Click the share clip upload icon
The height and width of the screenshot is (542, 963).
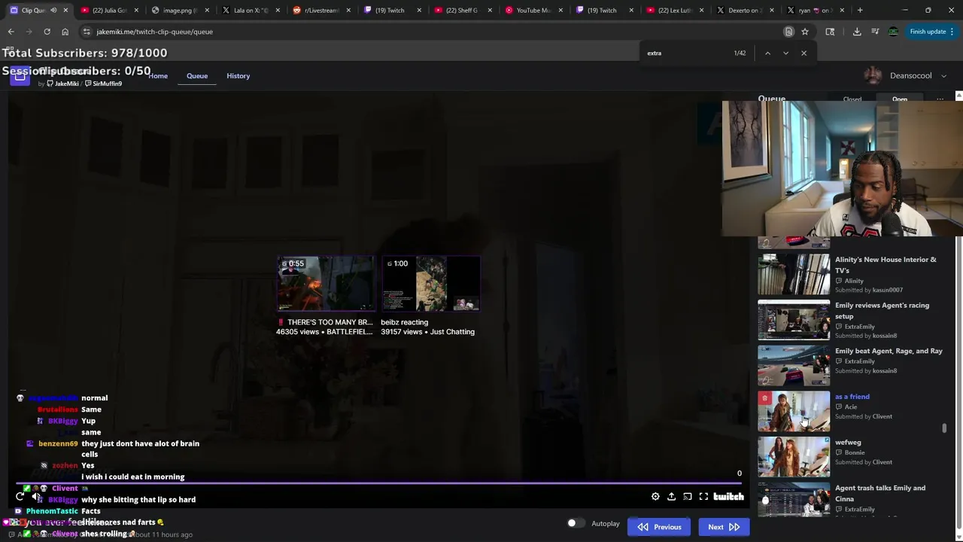click(x=671, y=497)
